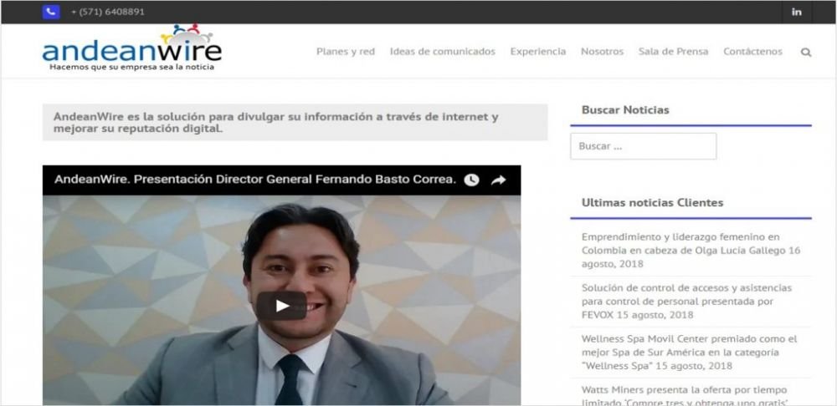Open the Planes y red menu
The height and width of the screenshot is (406, 837).
[x=346, y=52]
